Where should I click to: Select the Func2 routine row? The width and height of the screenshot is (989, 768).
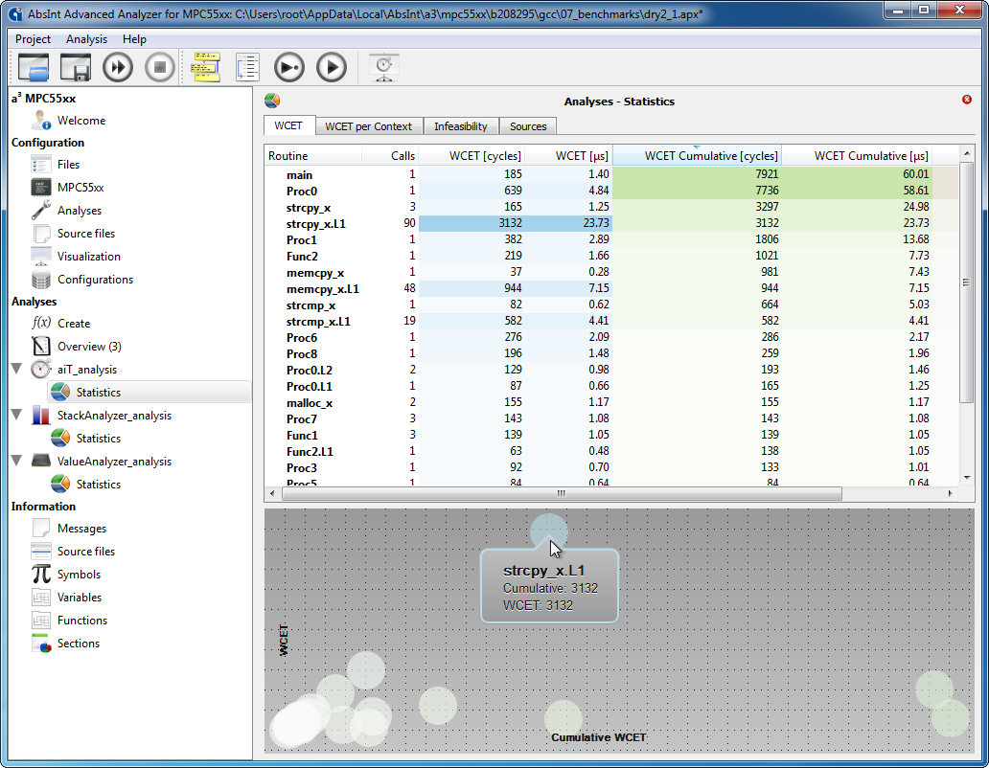tap(611, 256)
